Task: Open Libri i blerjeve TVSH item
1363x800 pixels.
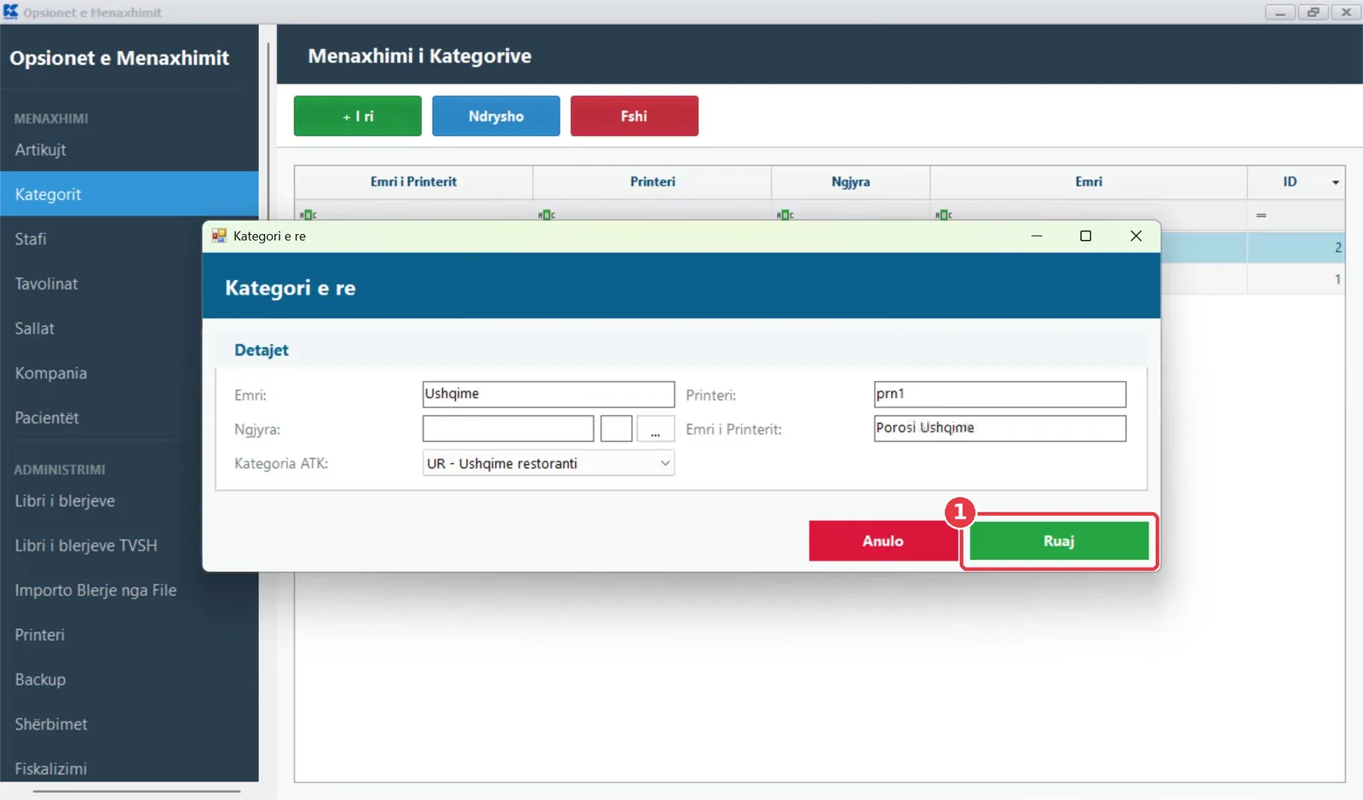Action: point(101,546)
